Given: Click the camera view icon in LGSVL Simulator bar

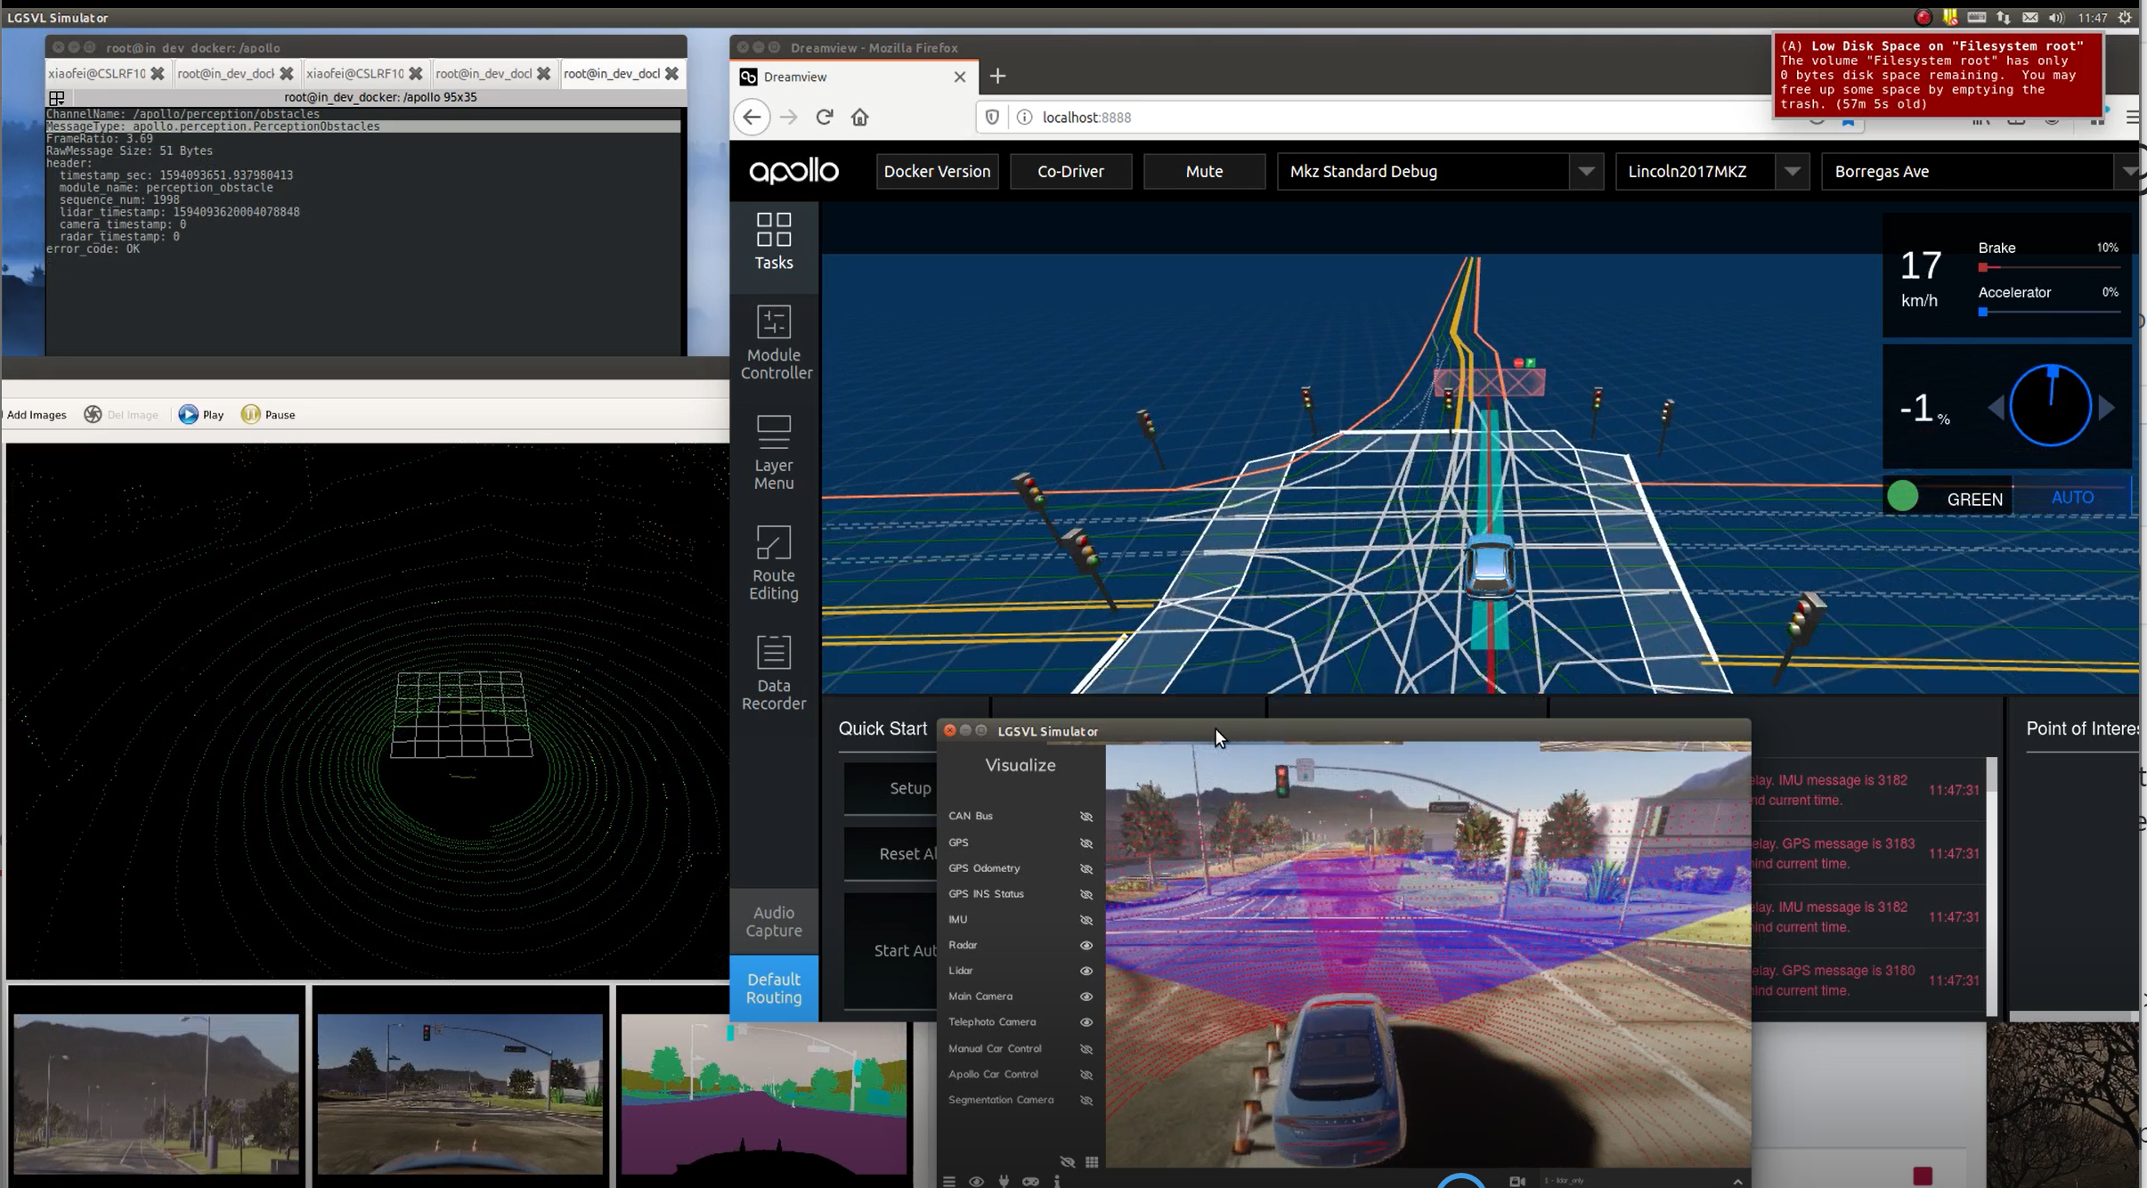Looking at the screenshot, I should [1517, 1181].
